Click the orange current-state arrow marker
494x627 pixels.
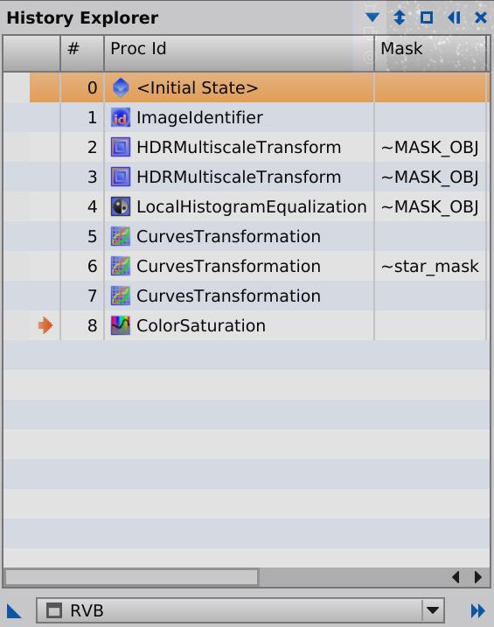45,325
